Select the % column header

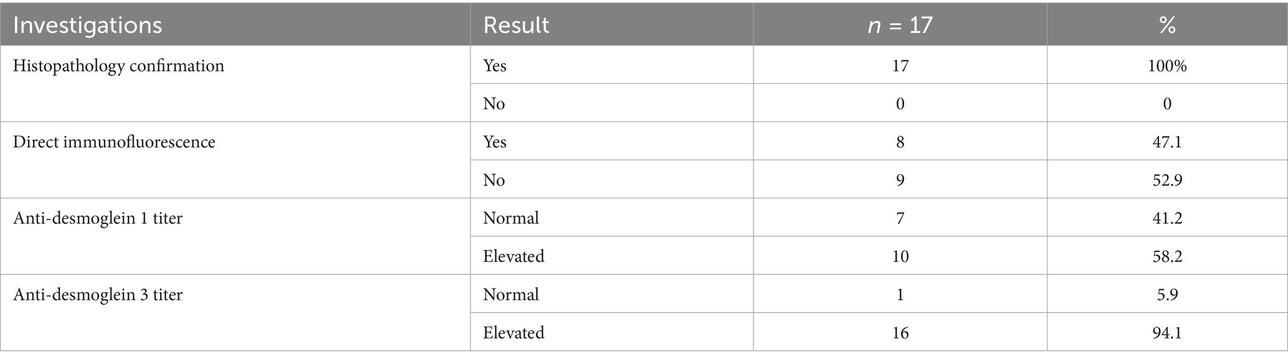1167,26
